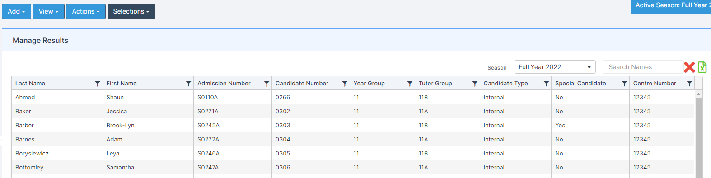Click the table vertical scrollbar thumb
Screen dimensions: 711x178
[x=698, y=138]
